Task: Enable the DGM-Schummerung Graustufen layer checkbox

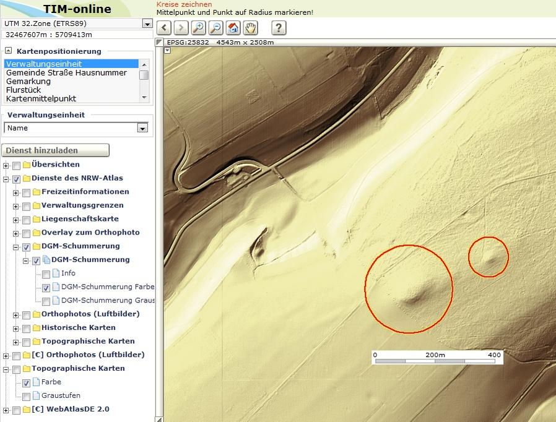Action: pos(46,301)
